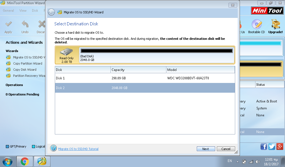The image size is (285, 167).
Task: Click the Upgrade shopping cart icon
Action: click(276, 24)
